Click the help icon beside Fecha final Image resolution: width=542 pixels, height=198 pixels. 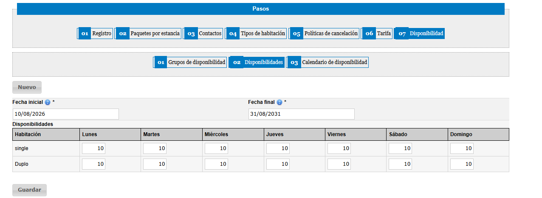pyautogui.click(x=279, y=103)
